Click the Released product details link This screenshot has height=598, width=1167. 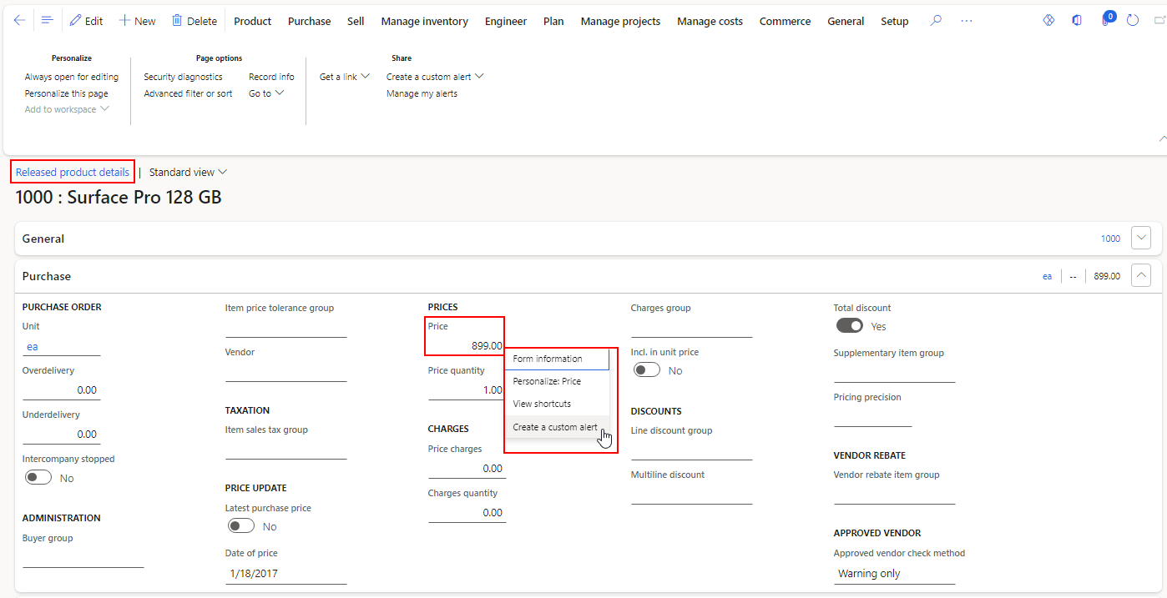73,172
